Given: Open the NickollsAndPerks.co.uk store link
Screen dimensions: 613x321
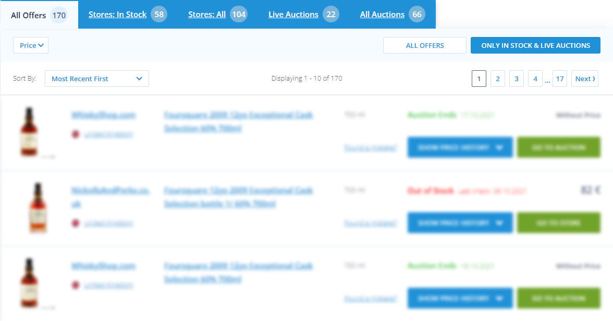Looking at the screenshot, I should [110, 197].
